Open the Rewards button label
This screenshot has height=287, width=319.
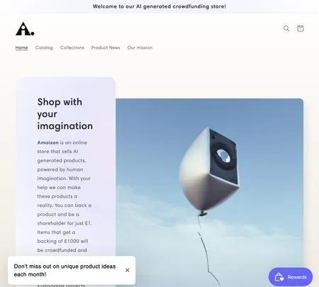point(297,277)
